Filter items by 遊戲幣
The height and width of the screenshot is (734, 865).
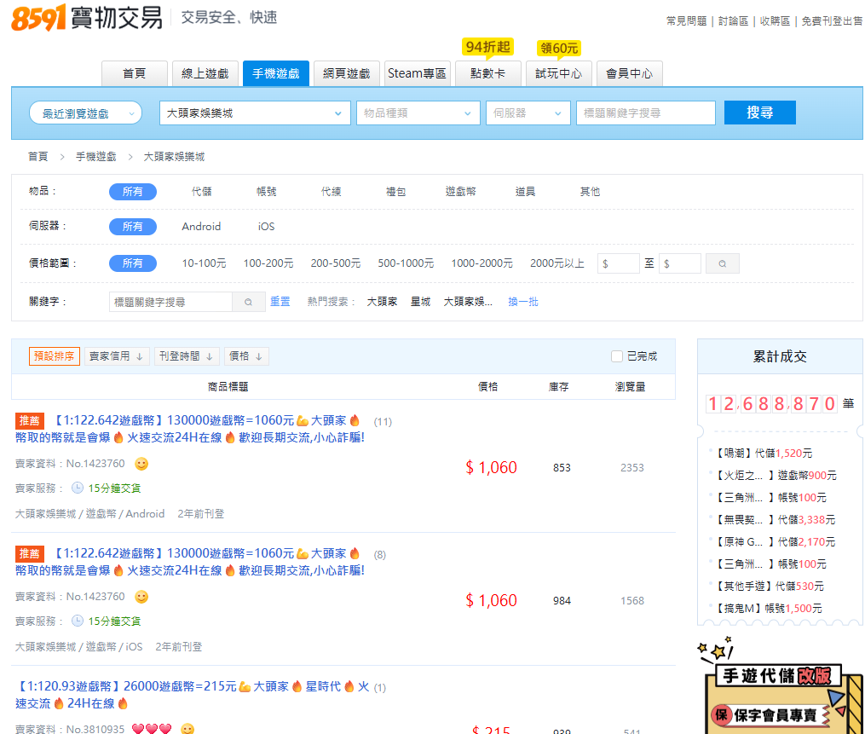[461, 192]
